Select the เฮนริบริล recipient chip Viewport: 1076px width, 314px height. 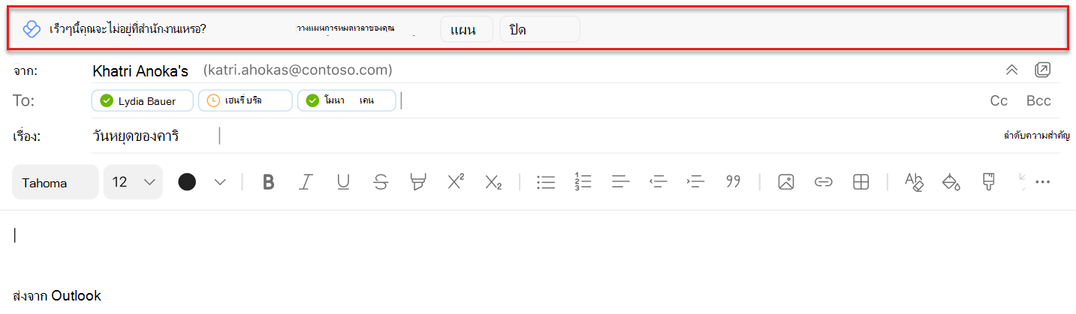click(x=245, y=100)
